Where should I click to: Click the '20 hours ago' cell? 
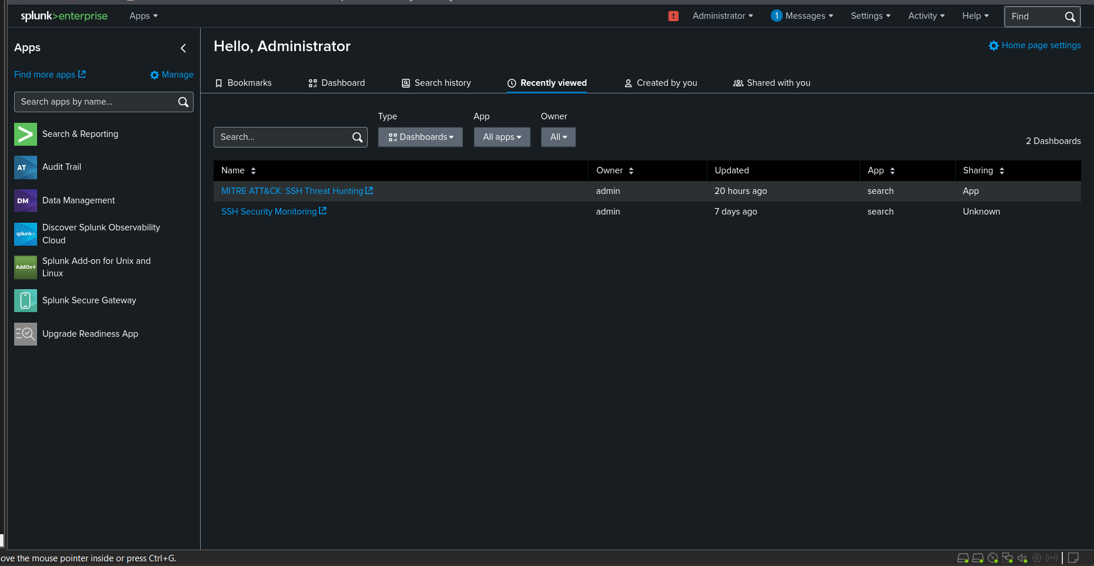click(740, 191)
